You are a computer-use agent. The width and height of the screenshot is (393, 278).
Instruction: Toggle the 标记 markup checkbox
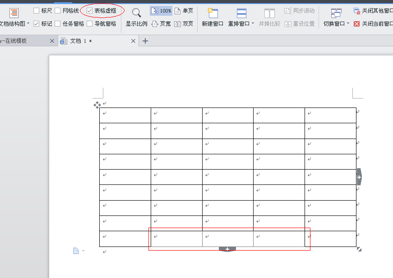[x=37, y=24]
